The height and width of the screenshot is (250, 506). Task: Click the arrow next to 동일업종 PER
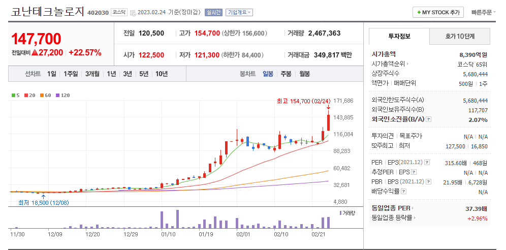pos(413,208)
